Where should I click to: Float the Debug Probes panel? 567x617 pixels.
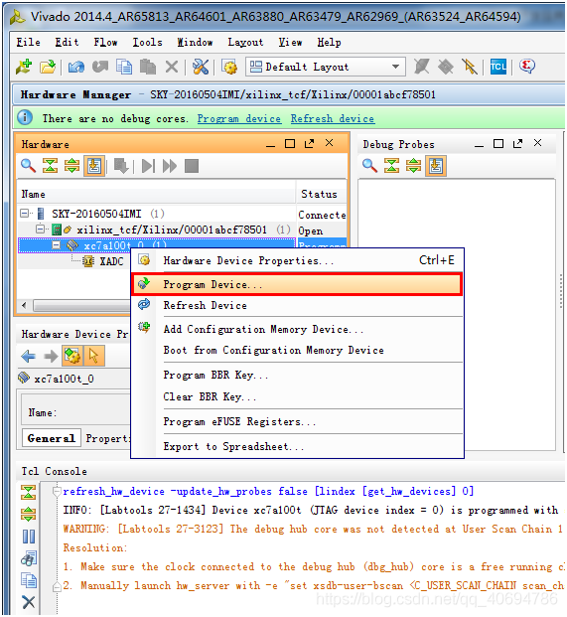click(518, 144)
